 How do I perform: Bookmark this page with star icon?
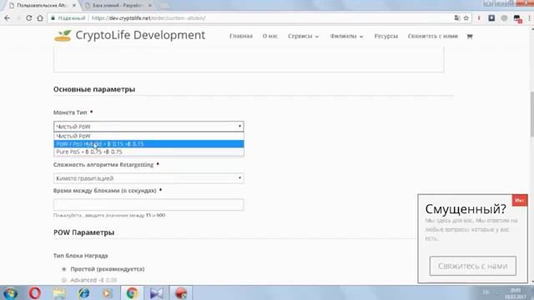coord(466,18)
